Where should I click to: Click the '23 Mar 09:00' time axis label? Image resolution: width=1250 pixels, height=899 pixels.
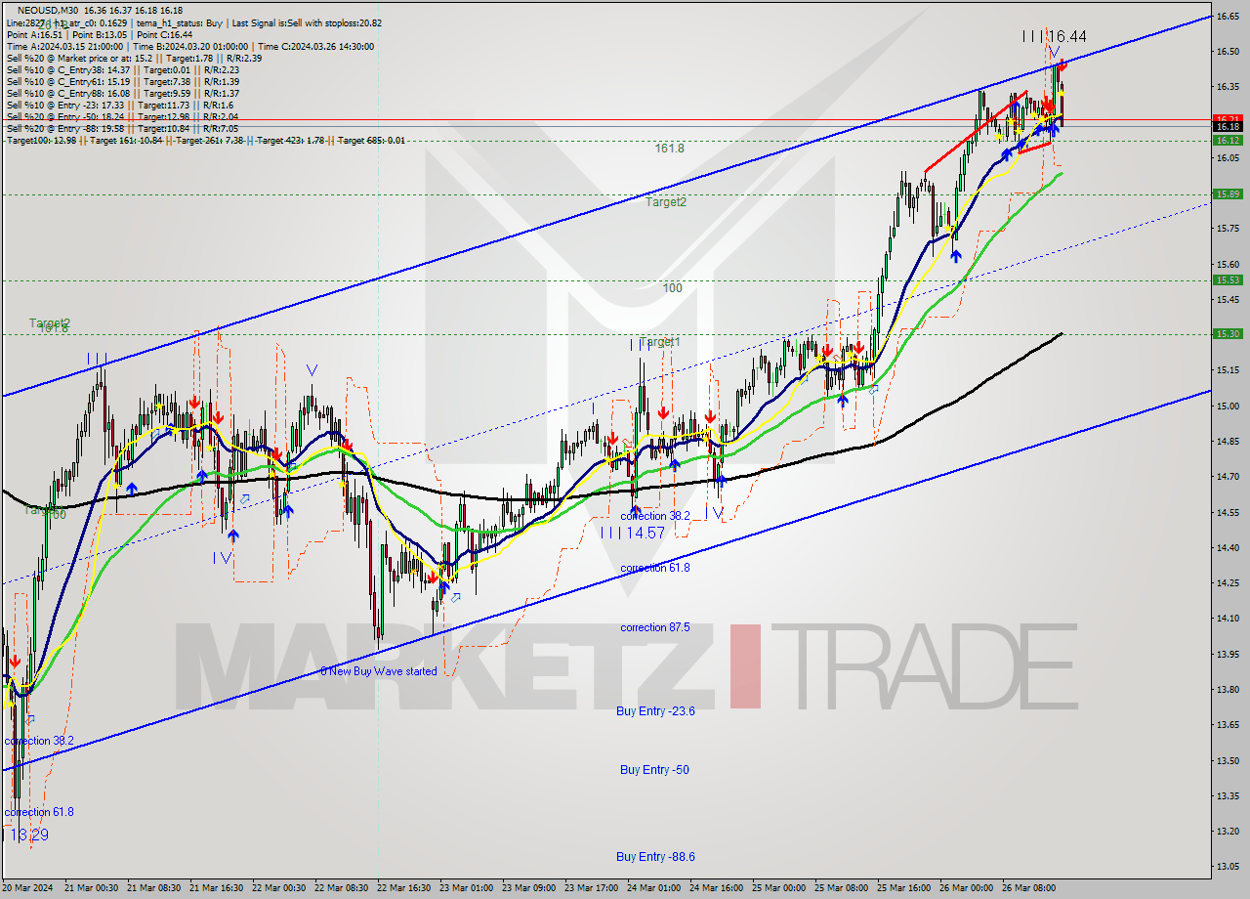pos(529,888)
